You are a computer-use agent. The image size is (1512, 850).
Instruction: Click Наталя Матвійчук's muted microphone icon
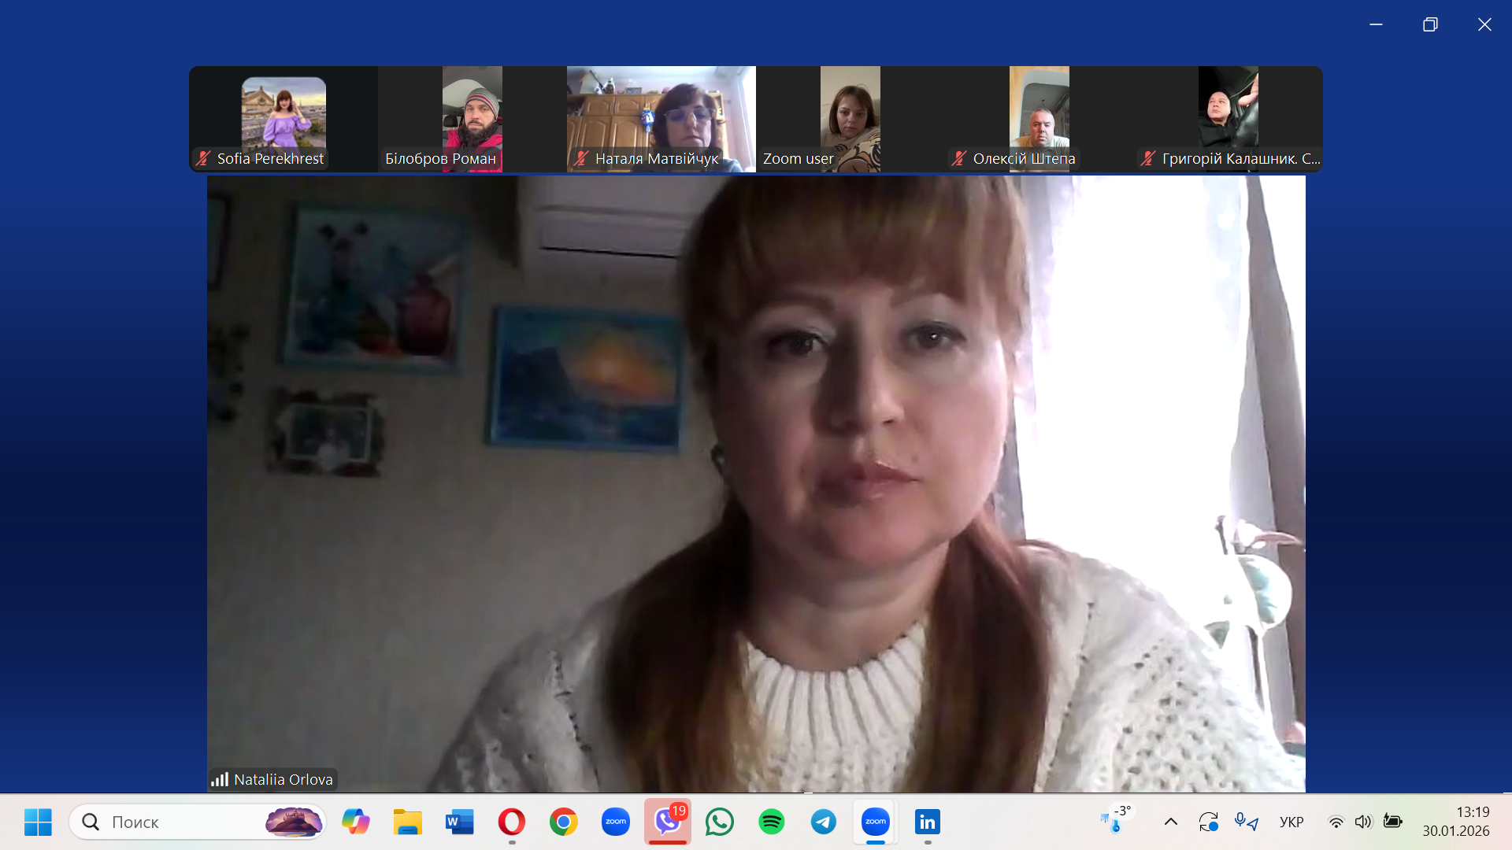click(581, 158)
